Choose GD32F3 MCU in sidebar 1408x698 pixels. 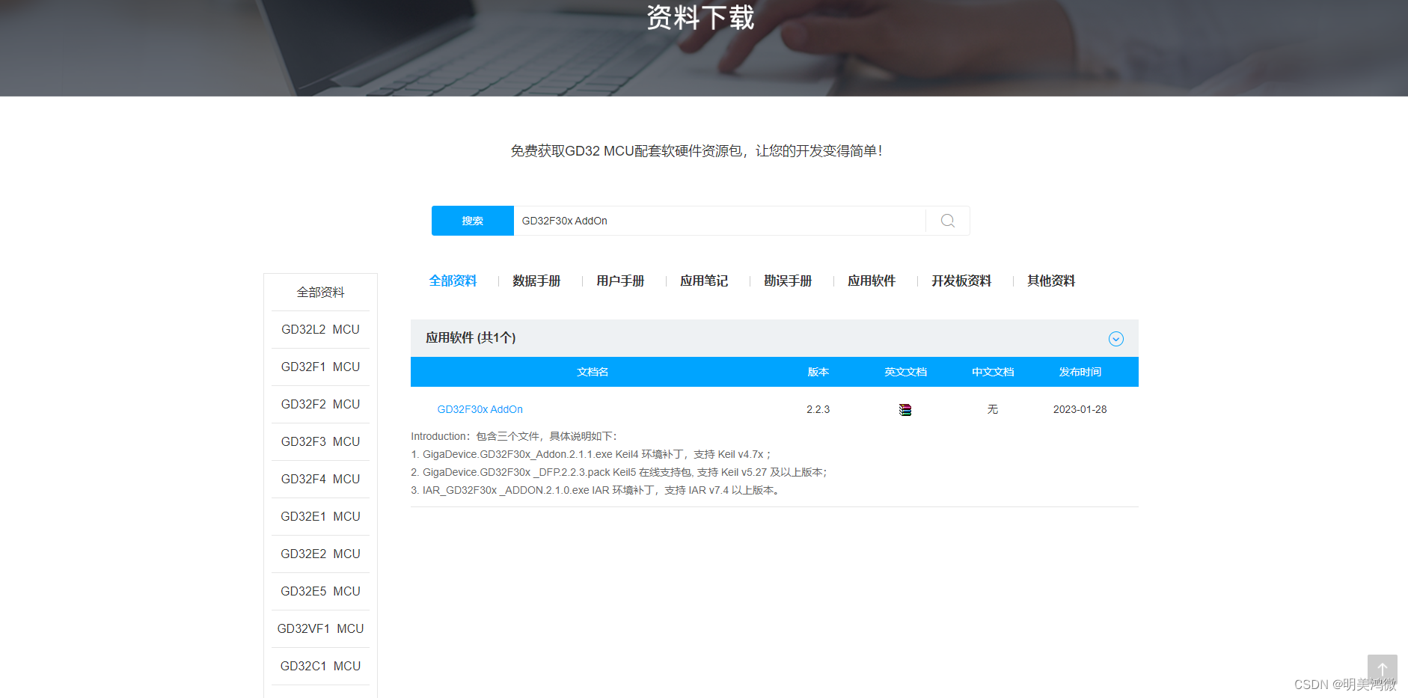tap(320, 441)
